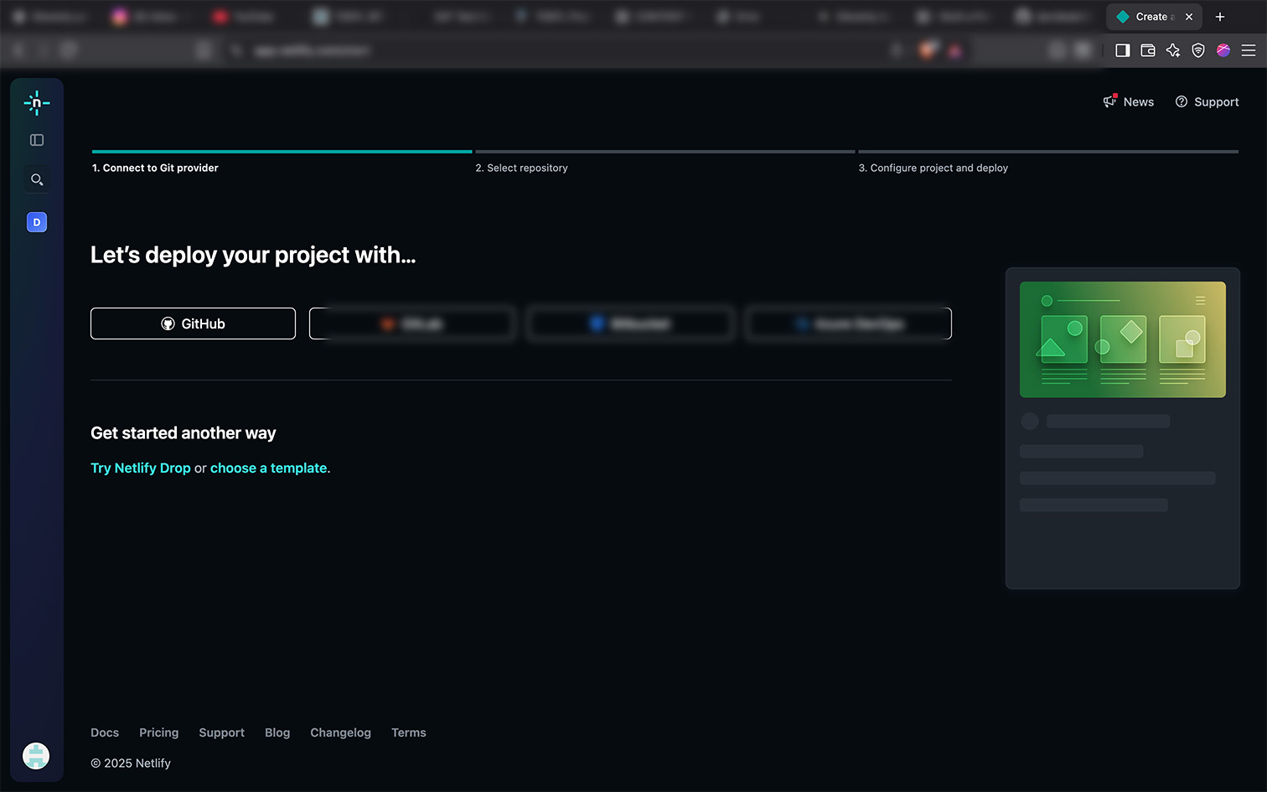The height and width of the screenshot is (792, 1267).
Task: Click the 'Get started another way' heading
Action: (x=183, y=432)
